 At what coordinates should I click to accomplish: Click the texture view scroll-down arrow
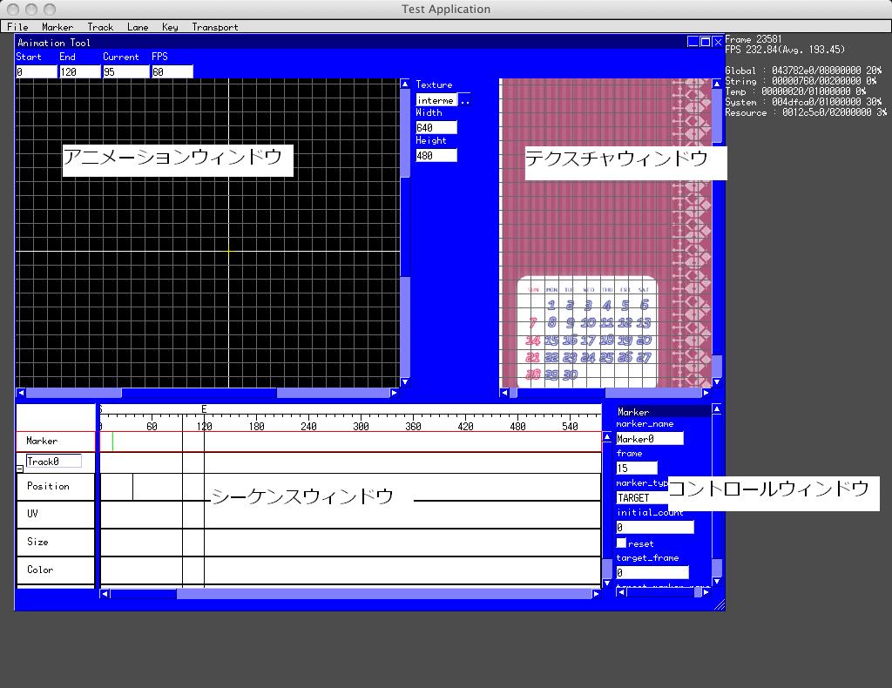(716, 381)
